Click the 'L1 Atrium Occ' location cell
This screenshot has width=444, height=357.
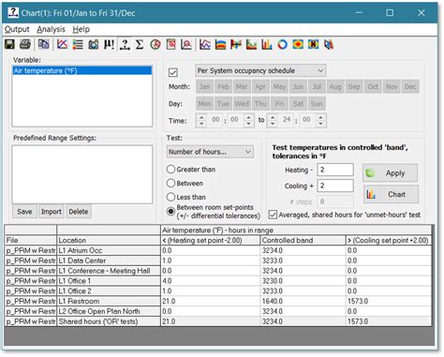click(109, 250)
